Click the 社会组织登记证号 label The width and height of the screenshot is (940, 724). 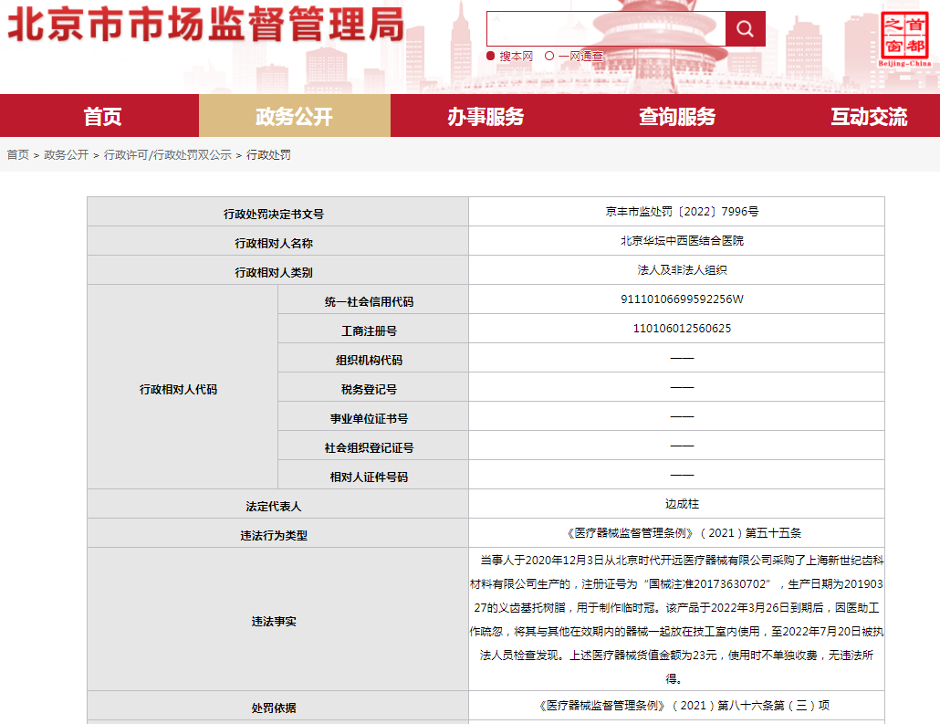[x=369, y=448]
